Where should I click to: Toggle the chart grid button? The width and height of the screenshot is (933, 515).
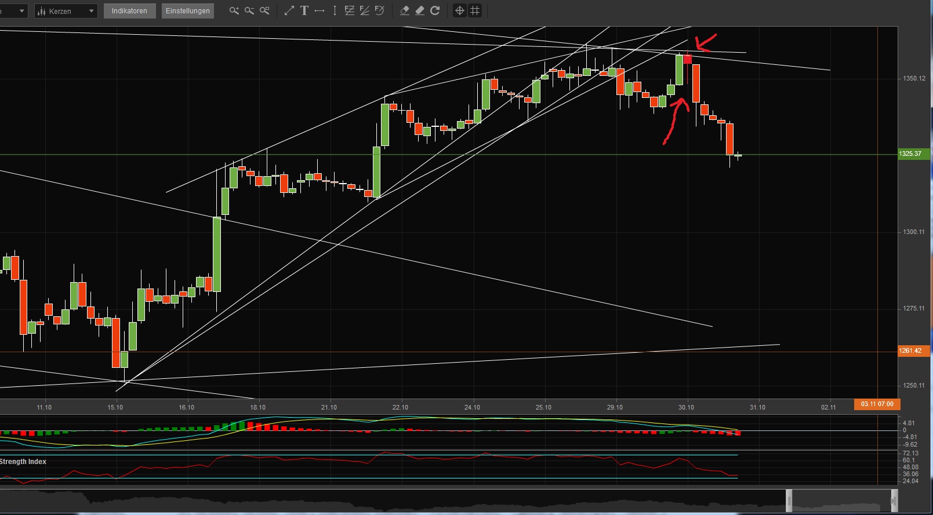(475, 10)
